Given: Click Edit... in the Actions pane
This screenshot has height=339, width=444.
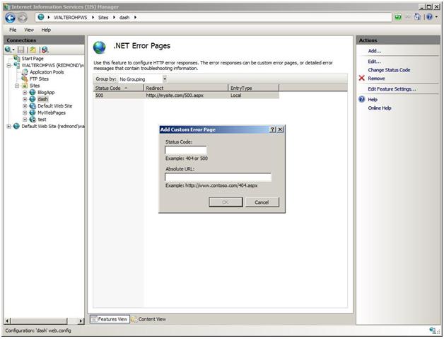Looking at the screenshot, I should (374, 62).
